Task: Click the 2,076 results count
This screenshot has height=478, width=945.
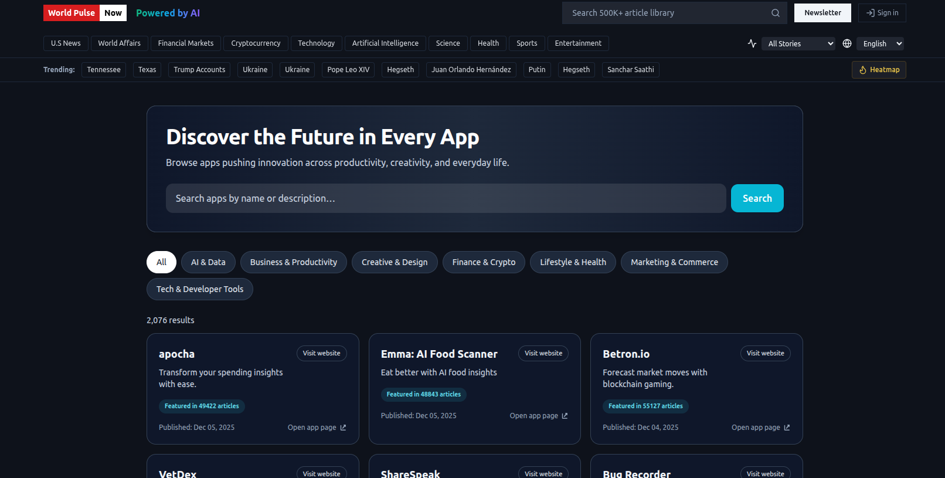Action: point(171,320)
